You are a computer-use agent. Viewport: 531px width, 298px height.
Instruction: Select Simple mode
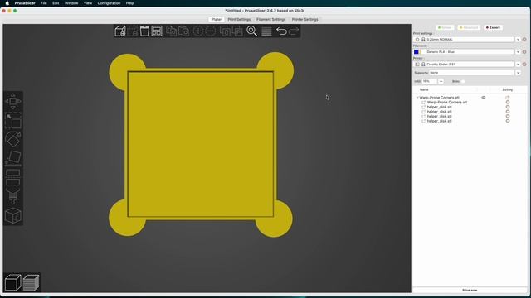tap(445, 27)
